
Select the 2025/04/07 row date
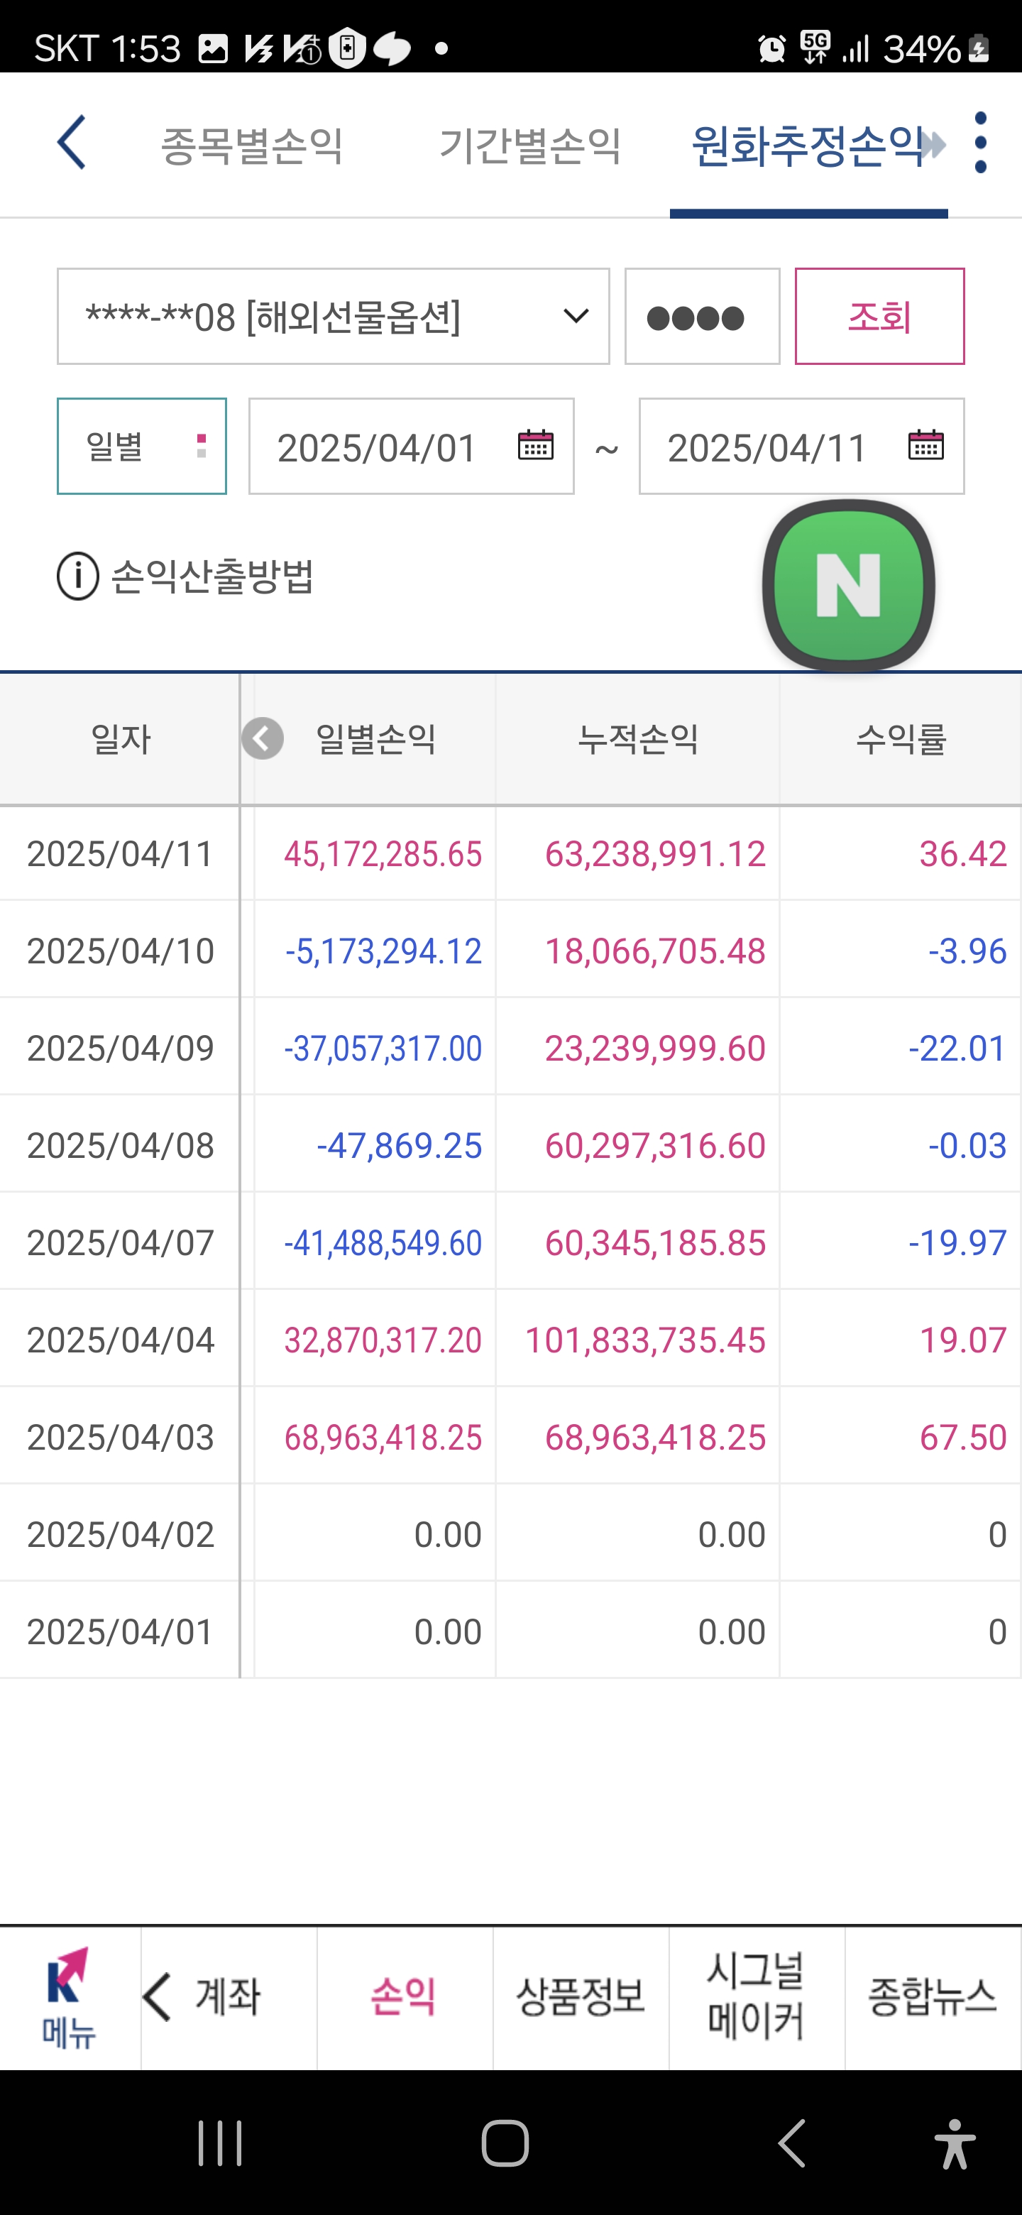[x=121, y=1242]
